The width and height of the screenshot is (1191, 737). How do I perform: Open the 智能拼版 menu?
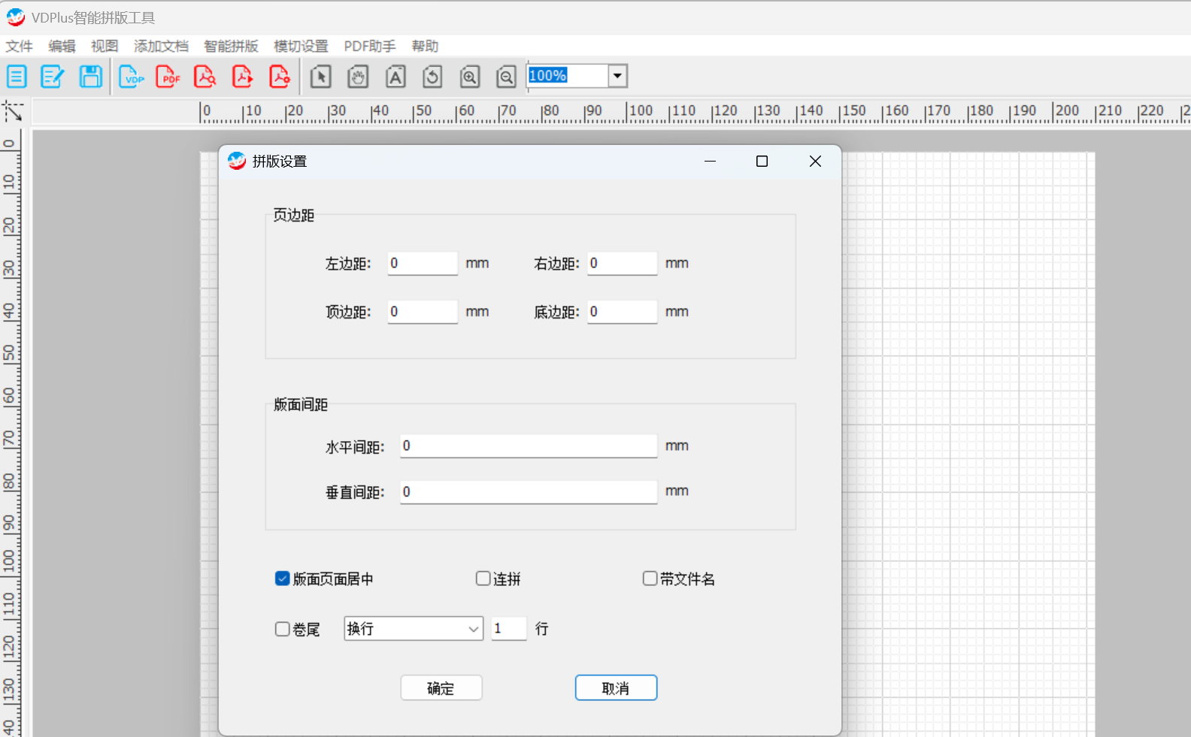pos(231,46)
